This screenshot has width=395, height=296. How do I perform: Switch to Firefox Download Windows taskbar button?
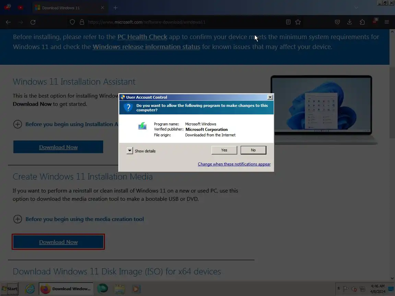point(66,289)
